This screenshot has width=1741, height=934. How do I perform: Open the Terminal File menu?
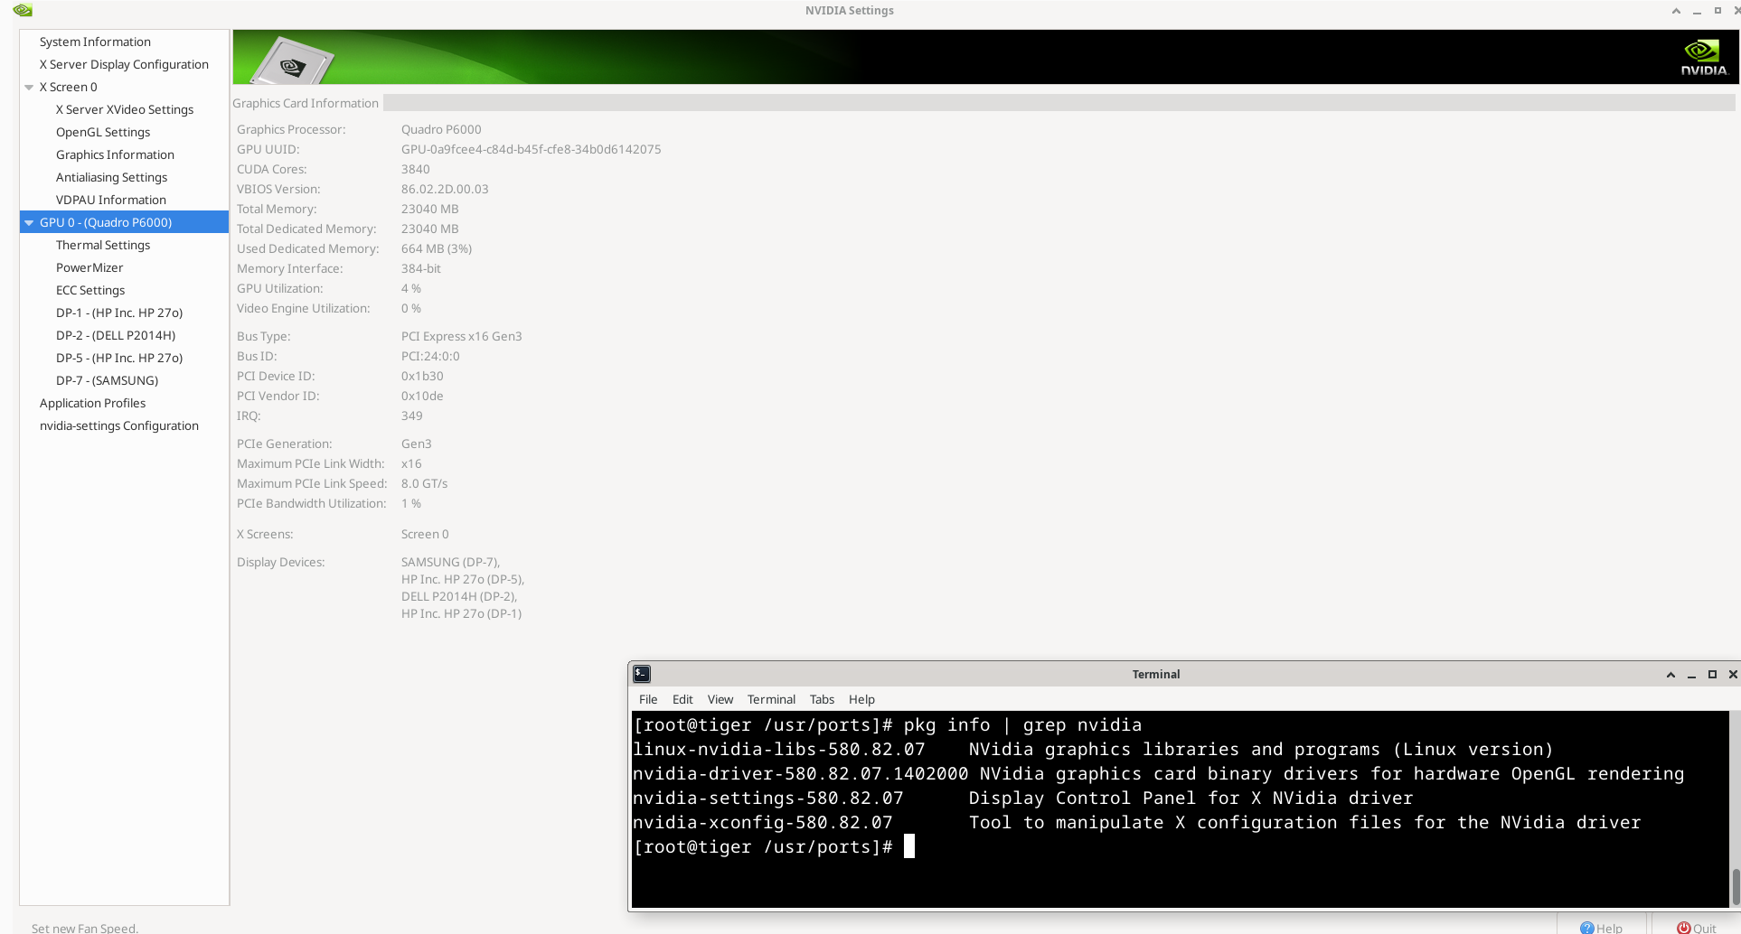tap(648, 699)
